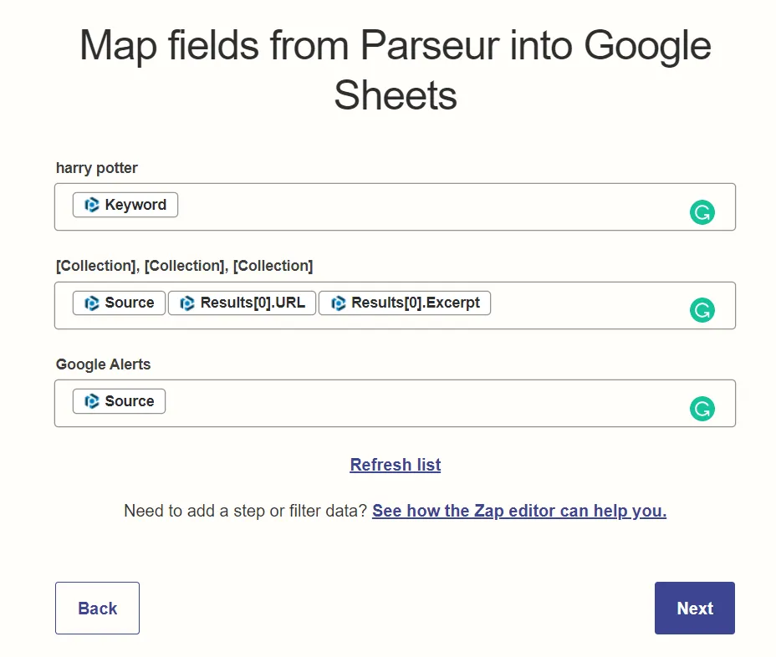Click the Parseur icon on Results[0].Excerpt token
The width and height of the screenshot is (776, 657).
339,303
